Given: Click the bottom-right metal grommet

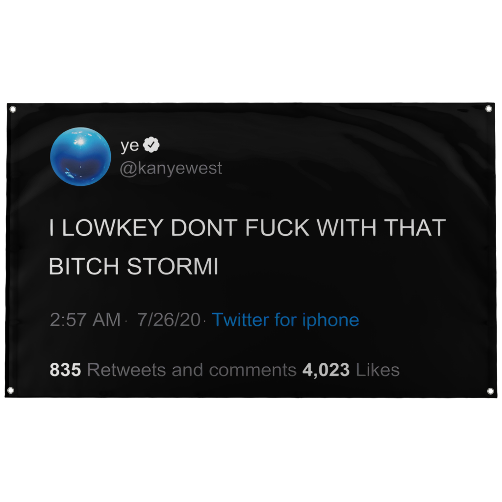Looking at the screenshot, I should click(490, 391).
